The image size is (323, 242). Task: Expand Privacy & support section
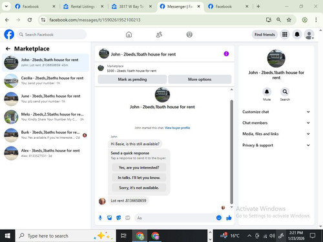[276, 145]
